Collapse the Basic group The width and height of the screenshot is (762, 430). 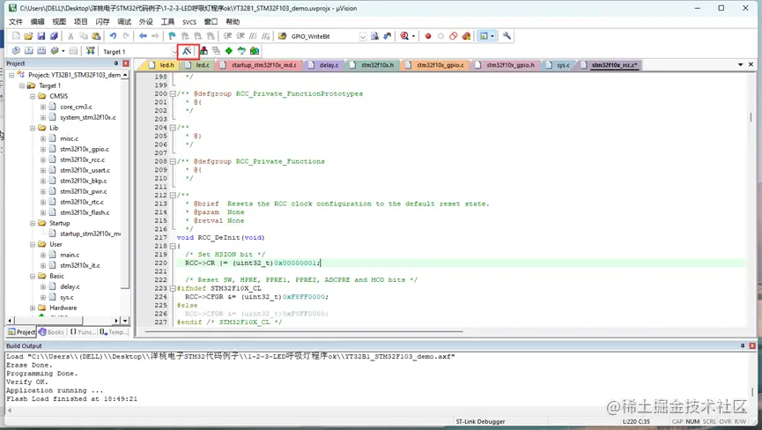33,276
